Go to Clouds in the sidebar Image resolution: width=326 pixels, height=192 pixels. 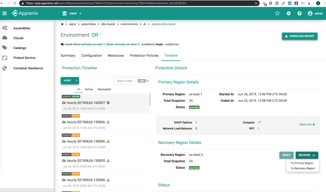[x=18, y=38]
